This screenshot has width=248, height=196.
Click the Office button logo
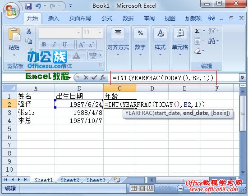[x=11, y=11]
